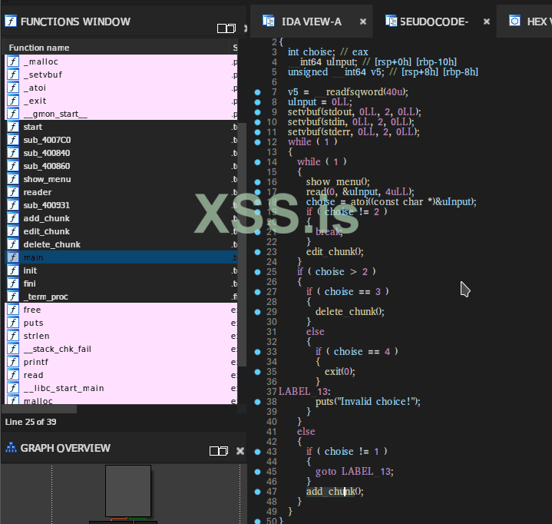Select the _atoi function icon
The height and width of the screenshot is (524, 552).
[x=13, y=88]
